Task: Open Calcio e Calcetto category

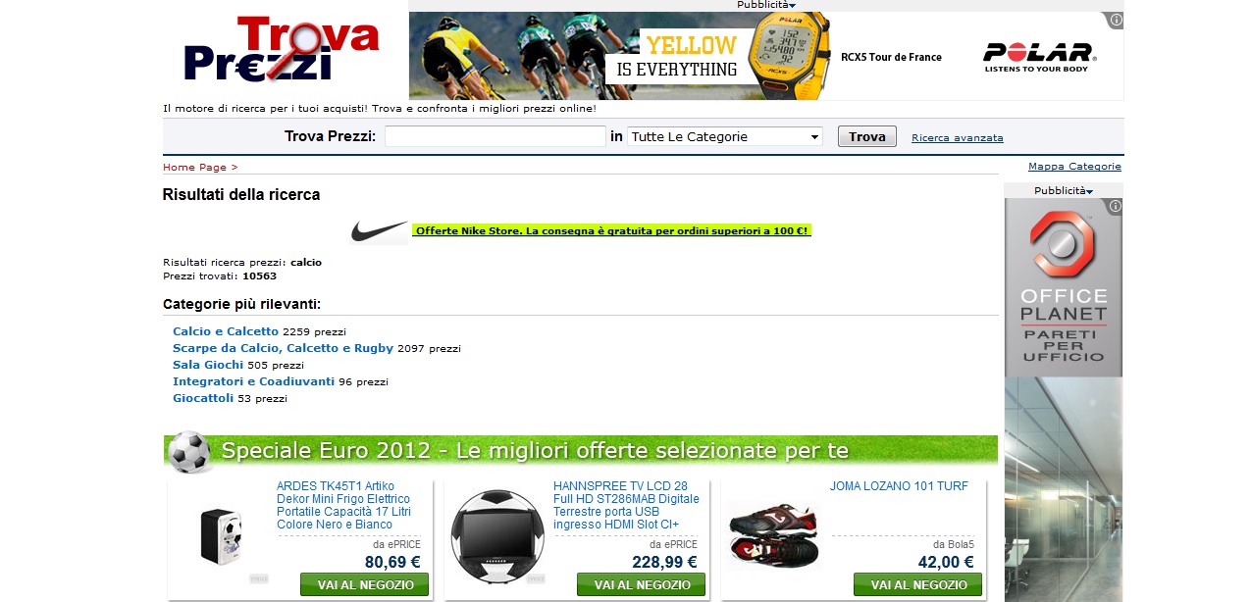Action: 226,331
